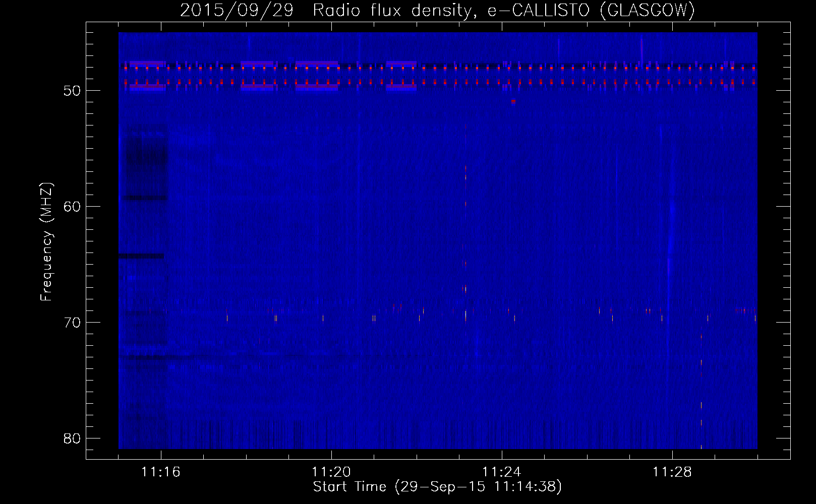
Task: Click the time tick label 11:20
Action: [x=331, y=472]
